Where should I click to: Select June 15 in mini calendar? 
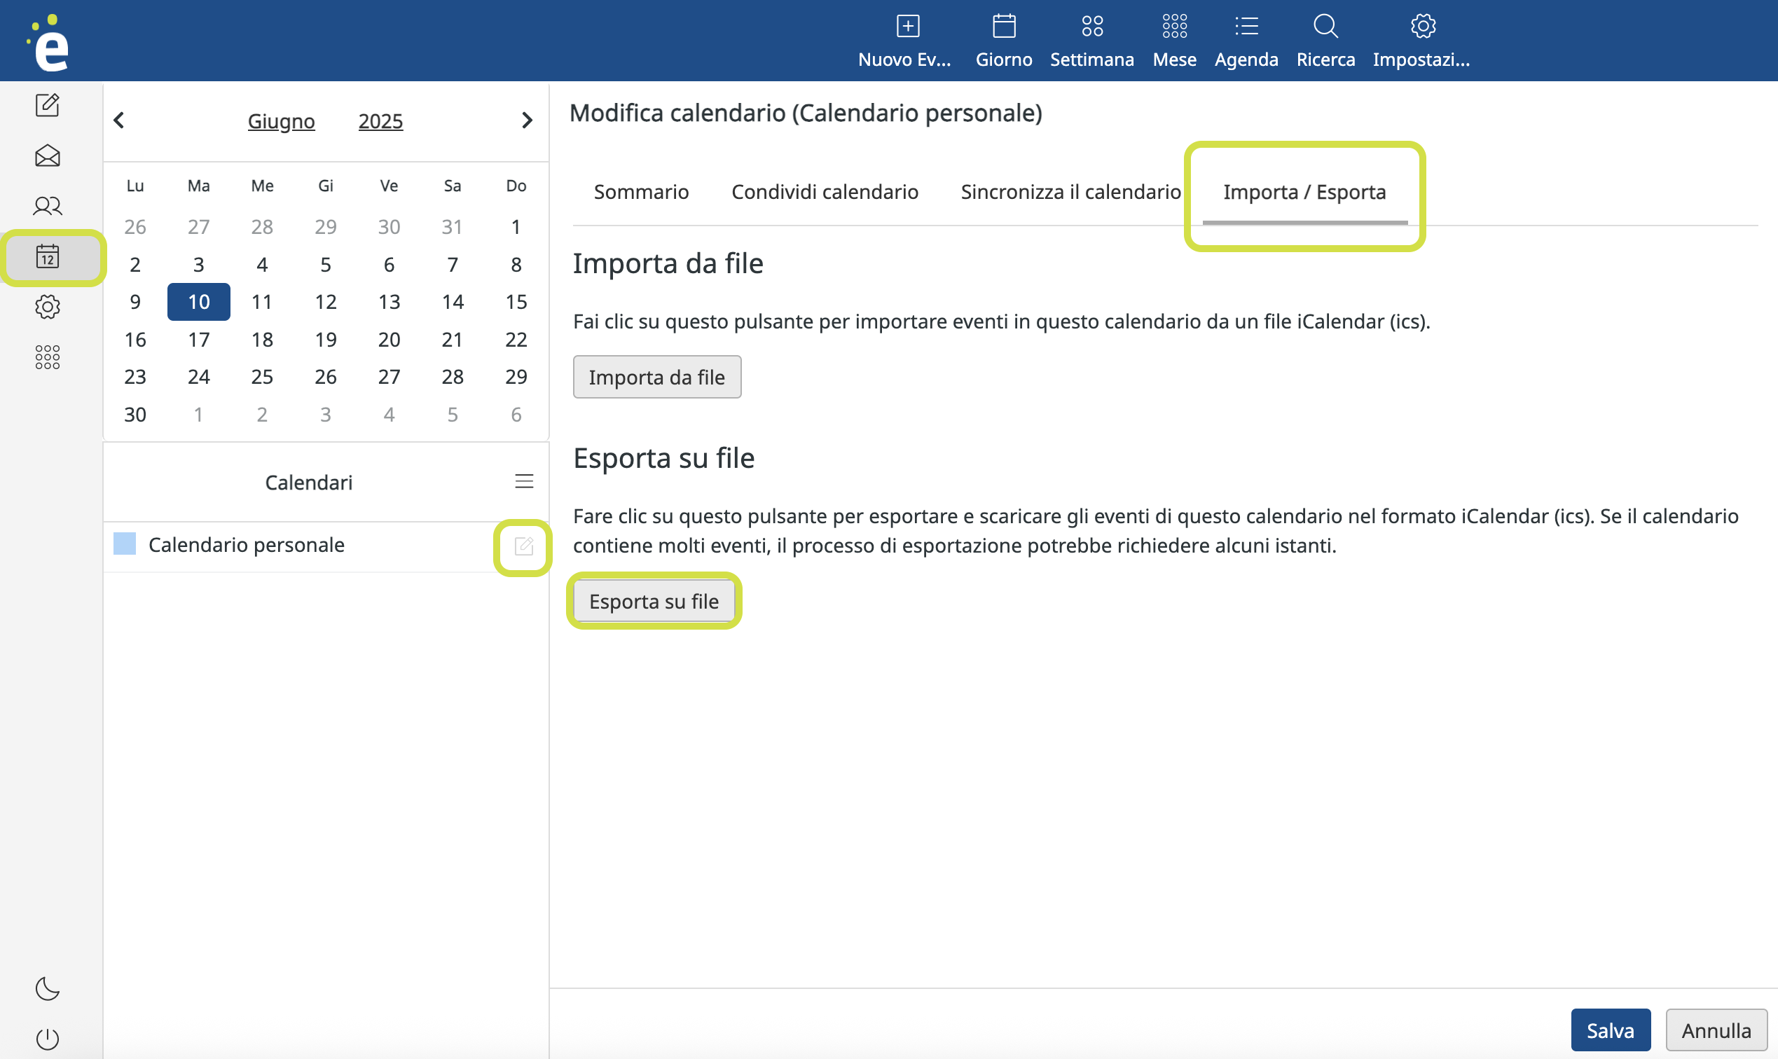[x=516, y=302]
